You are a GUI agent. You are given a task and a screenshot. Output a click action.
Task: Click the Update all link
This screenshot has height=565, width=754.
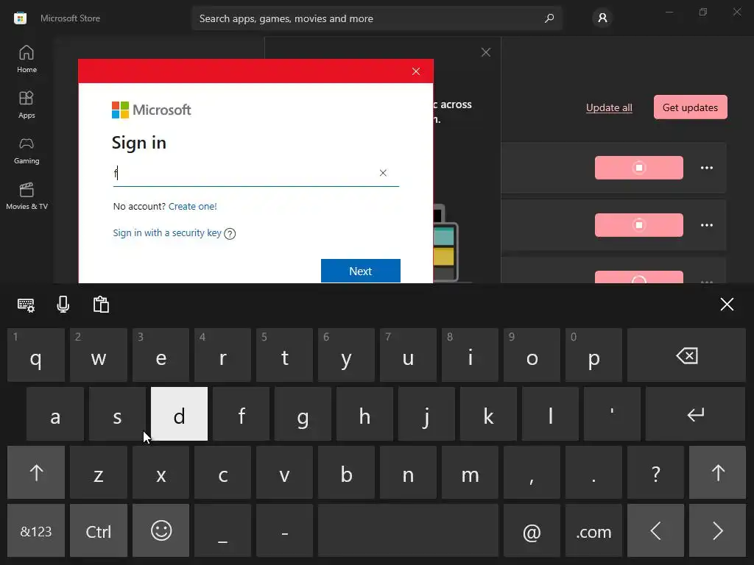(x=609, y=107)
